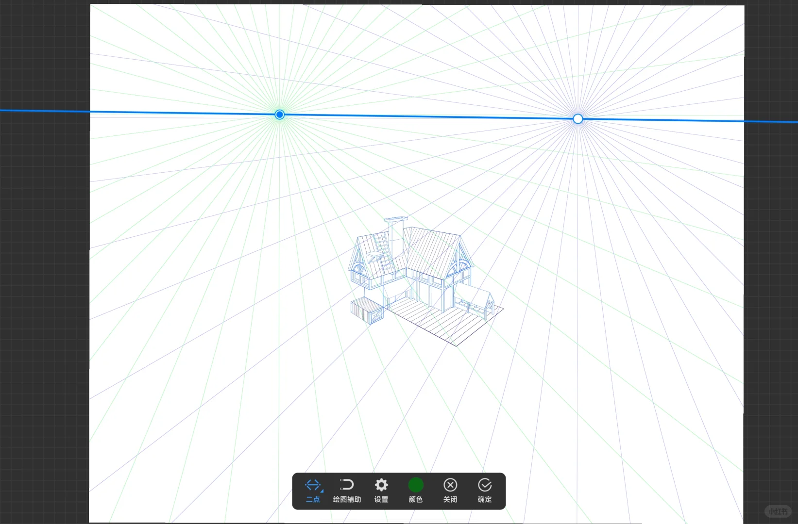Close the perspective guide (关闭)

(x=450, y=491)
